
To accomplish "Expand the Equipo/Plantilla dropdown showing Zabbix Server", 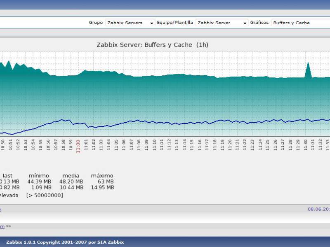I will 222,23.
